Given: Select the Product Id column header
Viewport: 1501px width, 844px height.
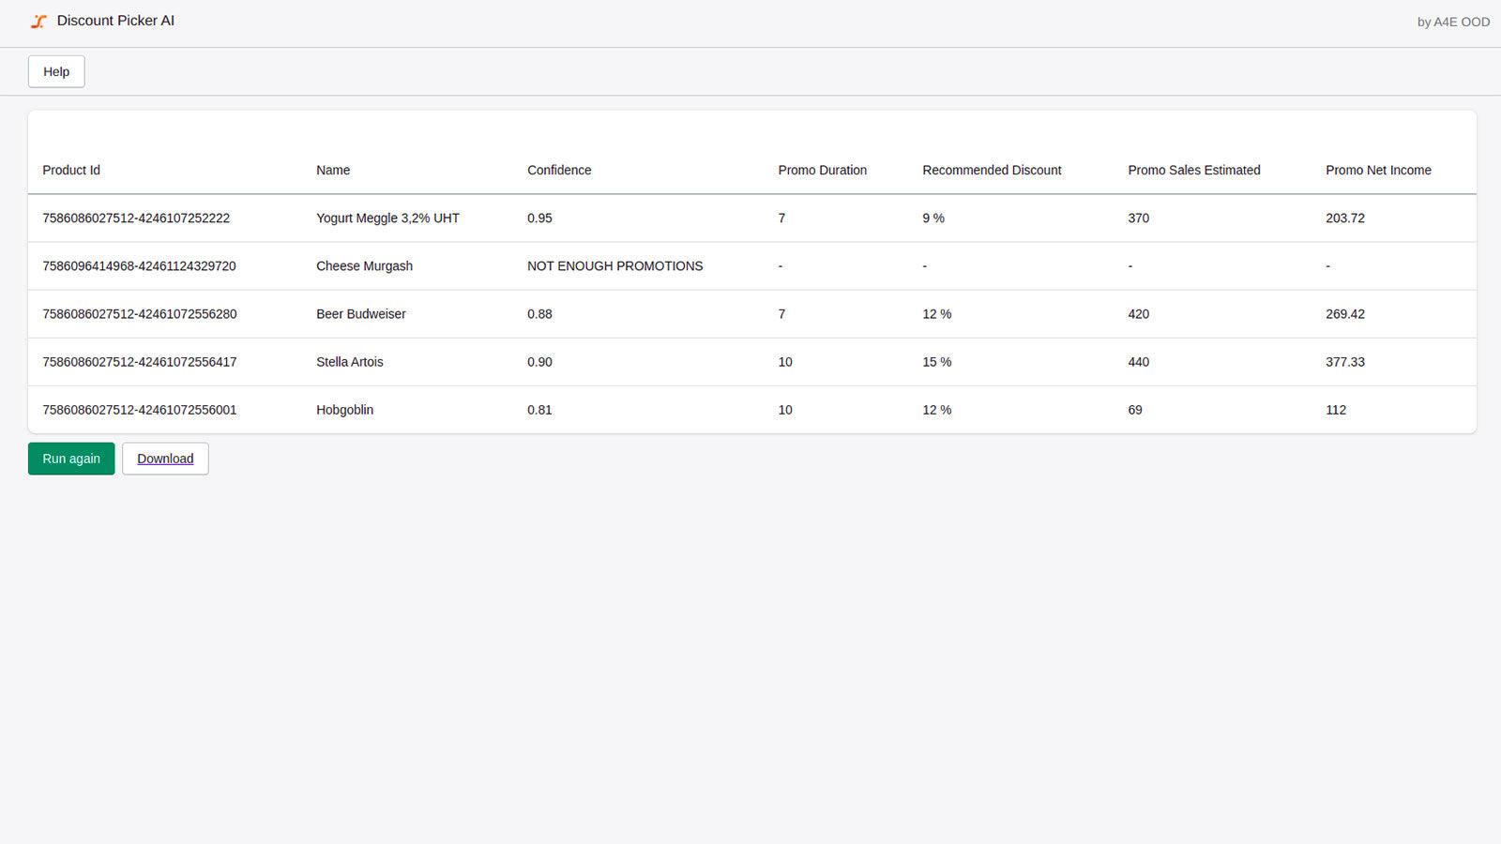Looking at the screenshot, I should 70,170.
